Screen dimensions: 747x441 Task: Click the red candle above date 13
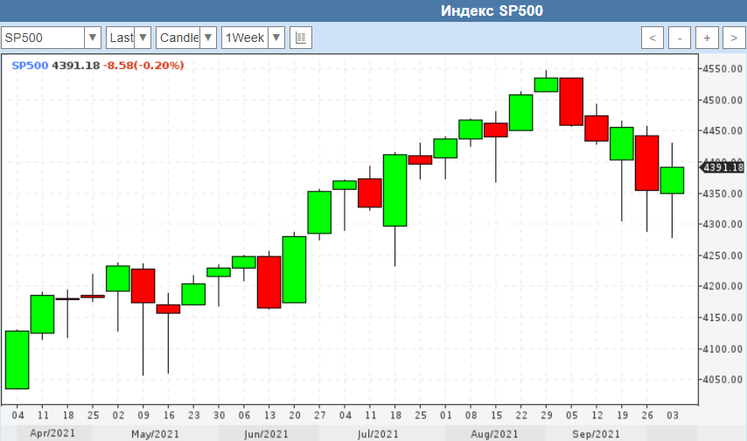269,282
